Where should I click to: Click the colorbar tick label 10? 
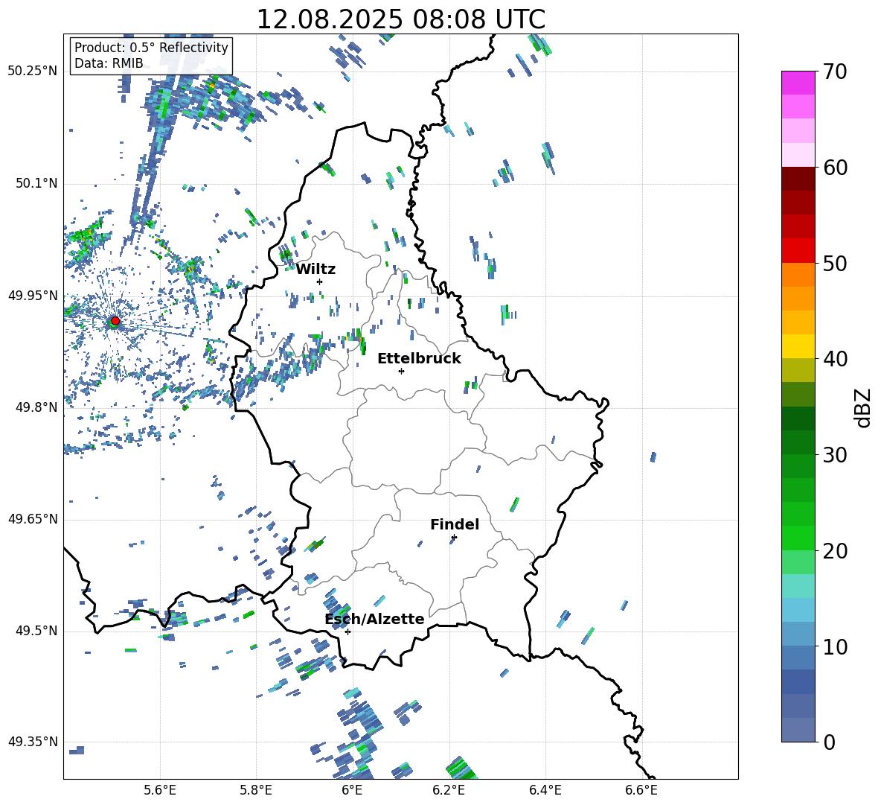pyautogui.click(x=835, y=646)
